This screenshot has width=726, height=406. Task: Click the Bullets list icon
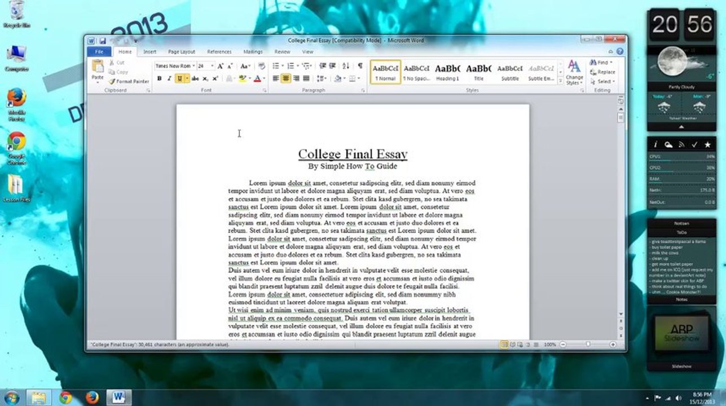click(276, 66)
